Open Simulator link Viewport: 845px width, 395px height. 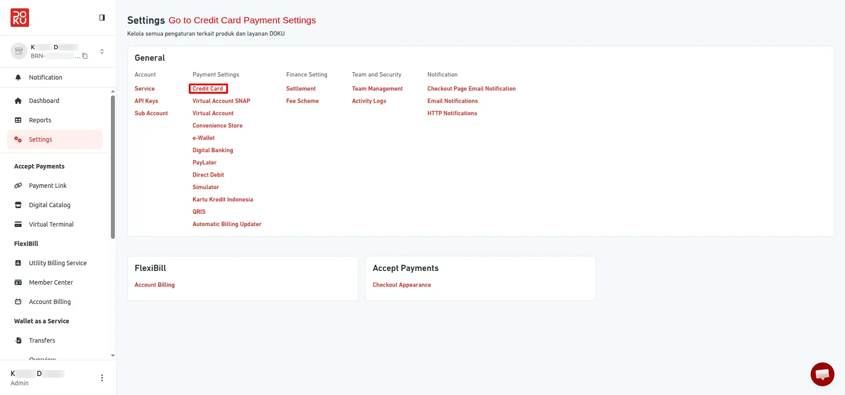tap(206, 187)
